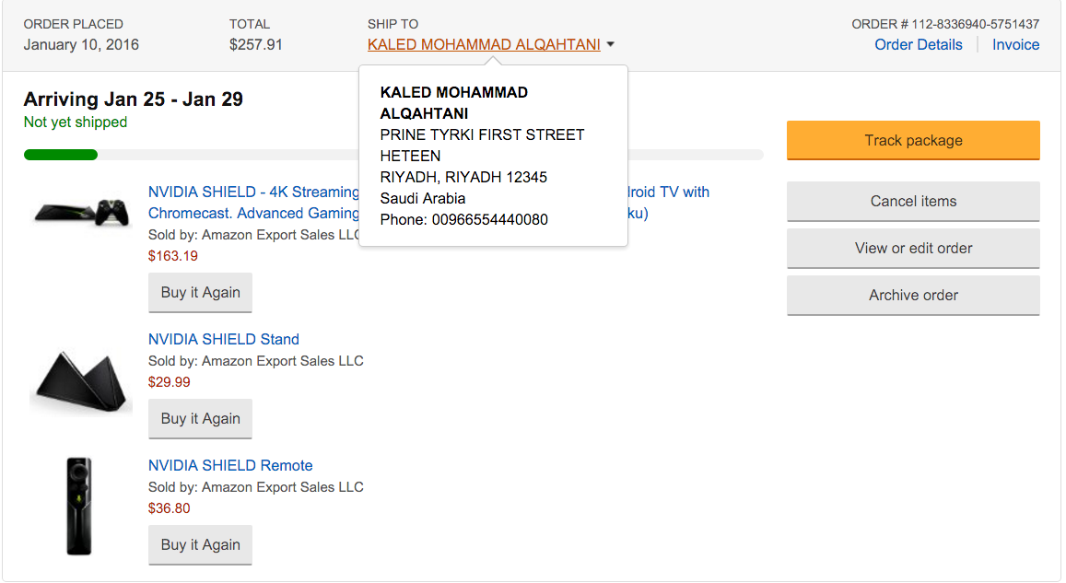
Task: Click the Archive order button
Action: click(913, 295)
